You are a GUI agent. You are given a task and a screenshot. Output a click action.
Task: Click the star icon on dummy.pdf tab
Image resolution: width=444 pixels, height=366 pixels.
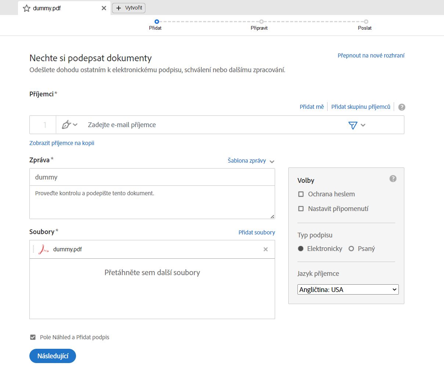[26, 8]
